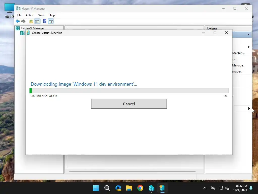This screenshot has width=258, height=194.
Task: Click the Back arrow toolbar icon
Action: 18,21
